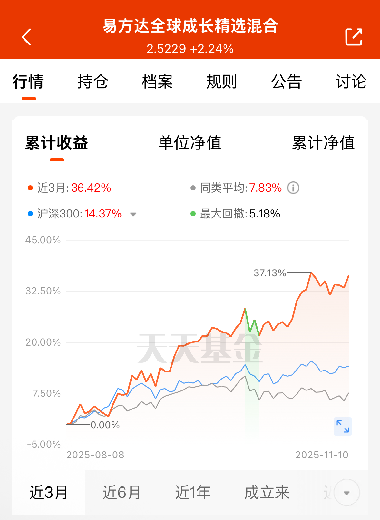Tap the info icon beside 同类平均
380x520 pixels.
[293, 188]
